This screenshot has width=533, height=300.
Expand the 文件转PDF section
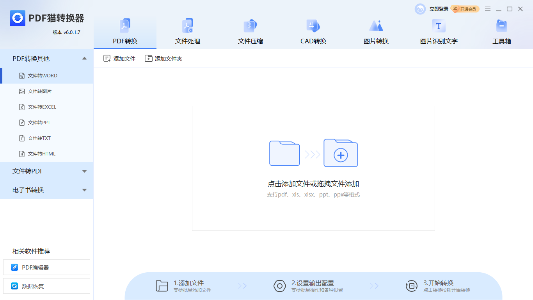[46, 171]
